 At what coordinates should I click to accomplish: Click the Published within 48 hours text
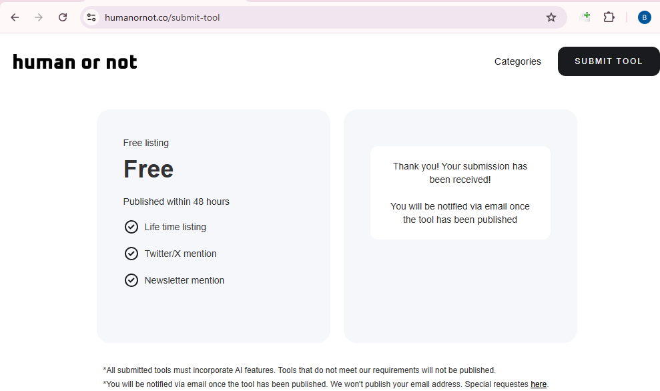[x=176, y=202]
